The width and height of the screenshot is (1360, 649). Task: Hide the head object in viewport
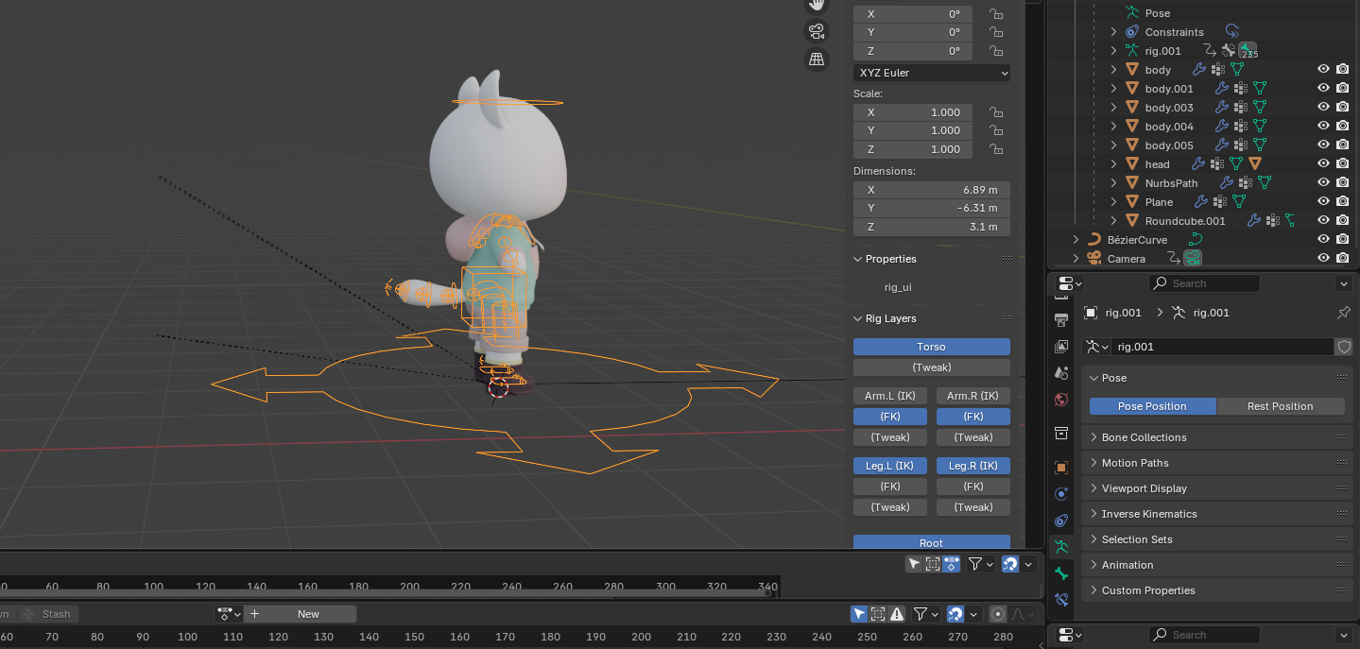[1323, 164]
